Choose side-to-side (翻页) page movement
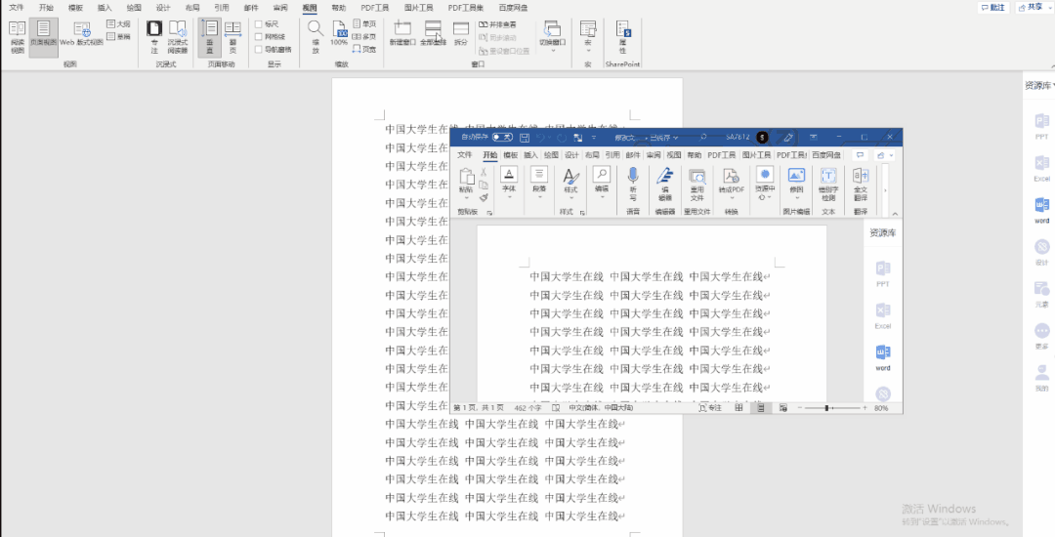 (x=232, y=37)
